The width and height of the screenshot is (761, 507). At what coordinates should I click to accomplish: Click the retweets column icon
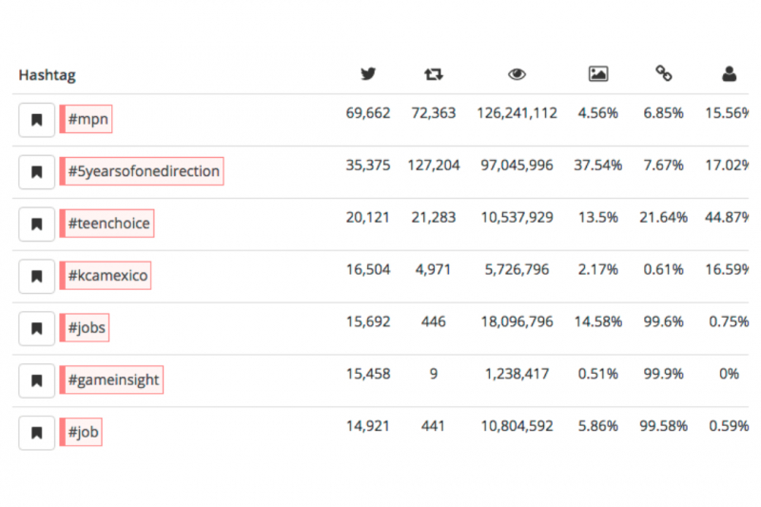434,74
